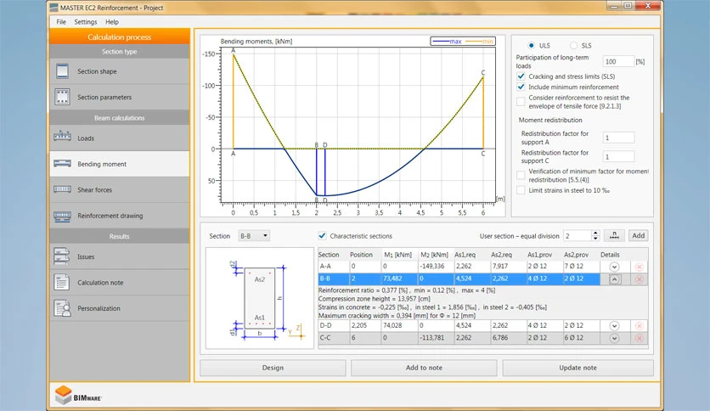Screen dimensions: 710x411
Task: Enable Limit strains in steel checkbox
Action: (521, 190)
